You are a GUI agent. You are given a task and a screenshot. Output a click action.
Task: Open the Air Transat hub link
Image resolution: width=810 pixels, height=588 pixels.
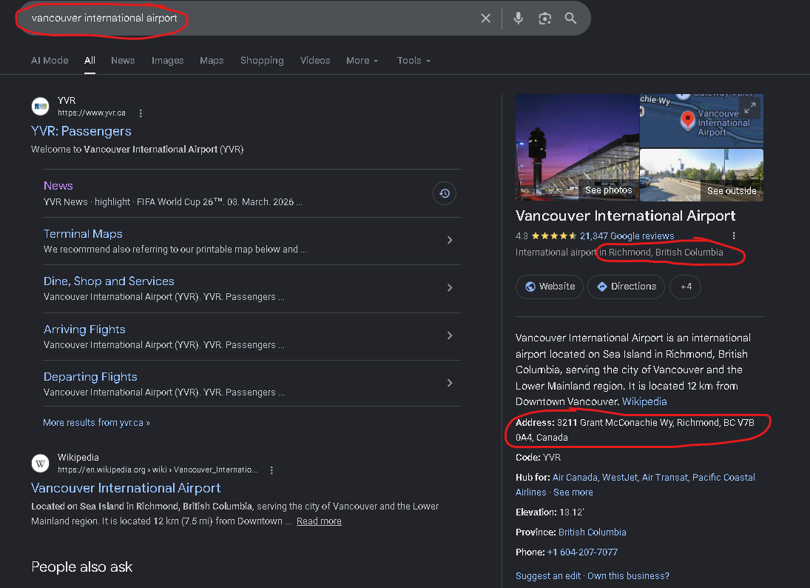click(x=665, y=478)
